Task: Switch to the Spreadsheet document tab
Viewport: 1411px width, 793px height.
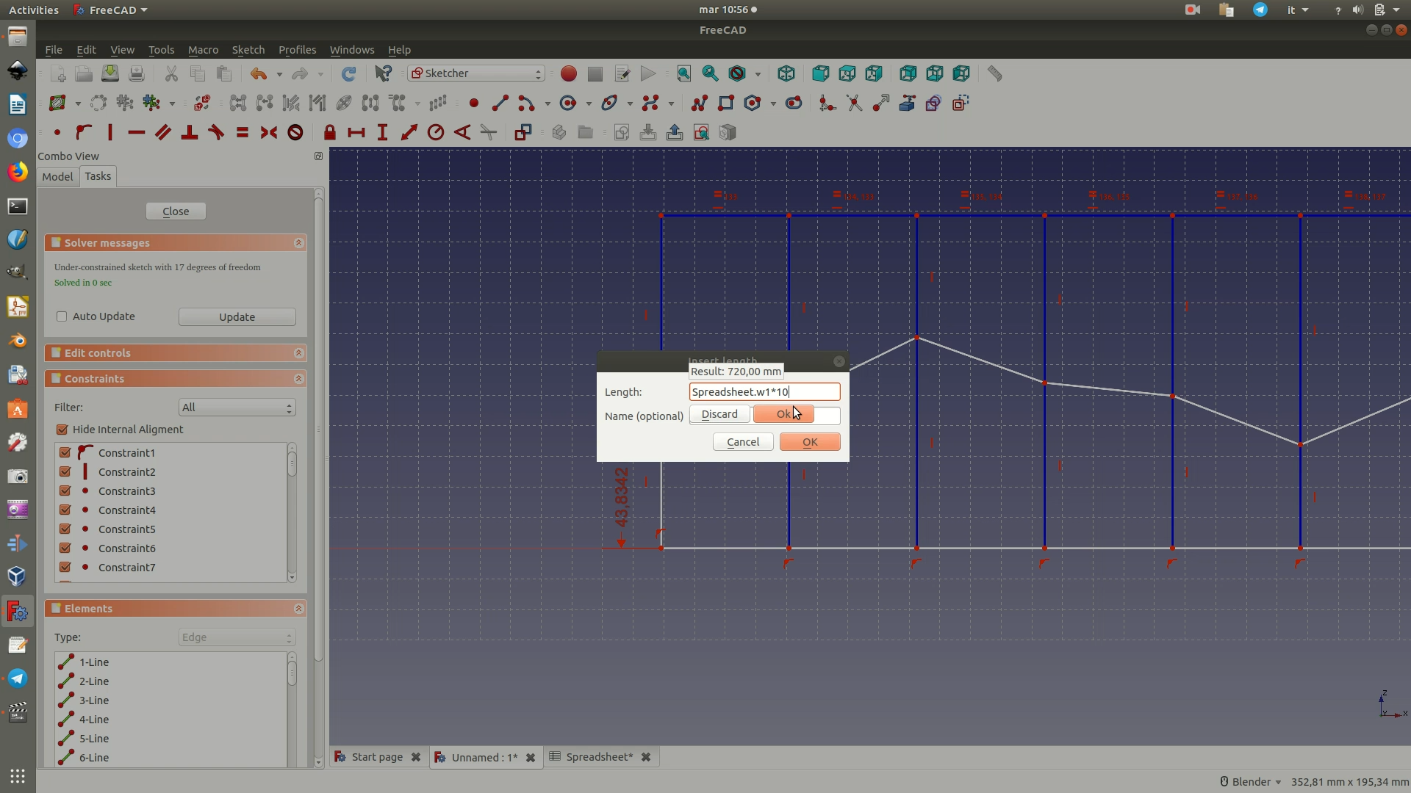Action: (x=600, y=757)
